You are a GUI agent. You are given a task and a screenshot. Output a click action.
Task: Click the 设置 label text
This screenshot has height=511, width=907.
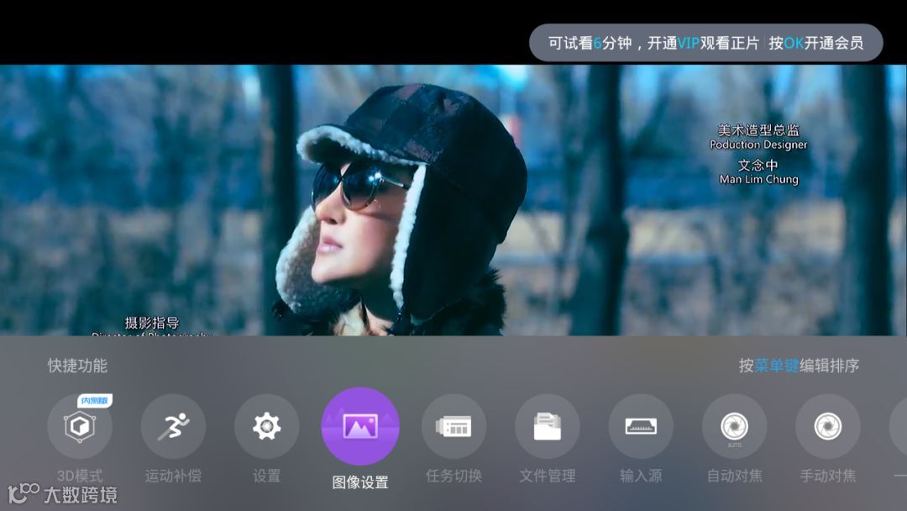267,476
